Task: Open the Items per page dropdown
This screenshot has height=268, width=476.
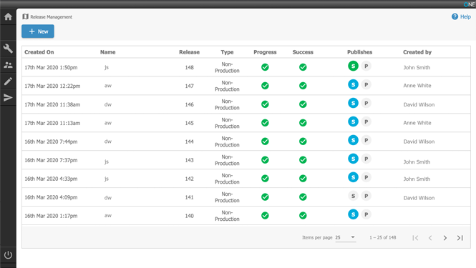Action: 346,237
